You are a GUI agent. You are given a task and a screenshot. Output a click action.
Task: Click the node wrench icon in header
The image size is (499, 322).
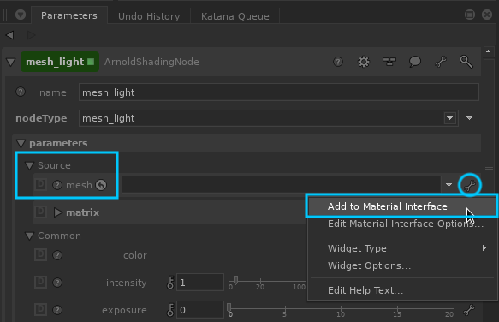coord(441,62)
